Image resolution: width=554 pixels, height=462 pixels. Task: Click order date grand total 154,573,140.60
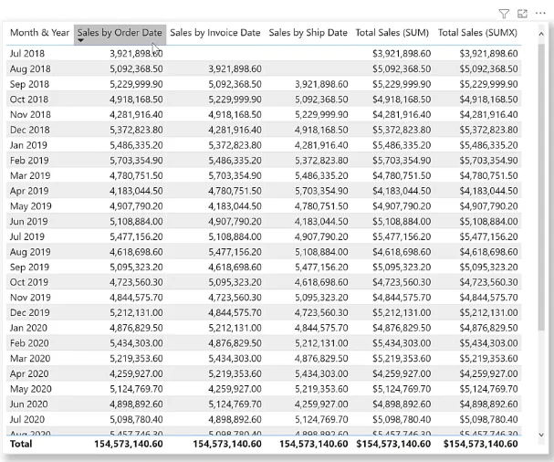[x=129, y=444]
